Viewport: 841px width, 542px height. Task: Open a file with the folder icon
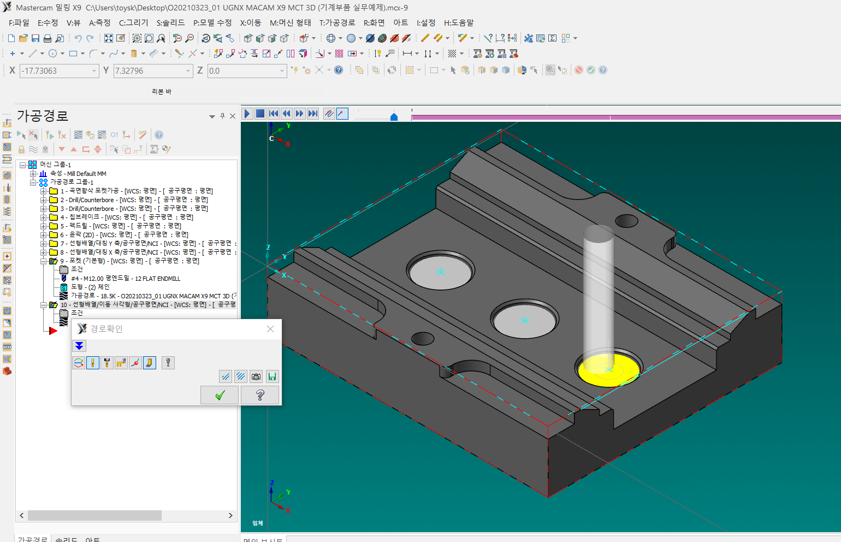[23, 38]
